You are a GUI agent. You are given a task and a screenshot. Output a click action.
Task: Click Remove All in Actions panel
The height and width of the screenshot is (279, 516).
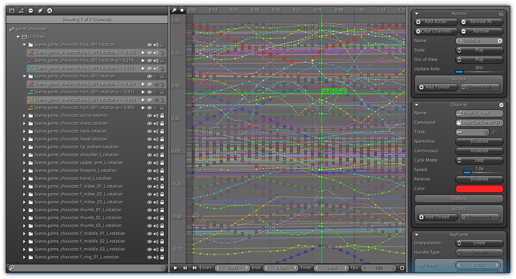(x=481, y=22)
